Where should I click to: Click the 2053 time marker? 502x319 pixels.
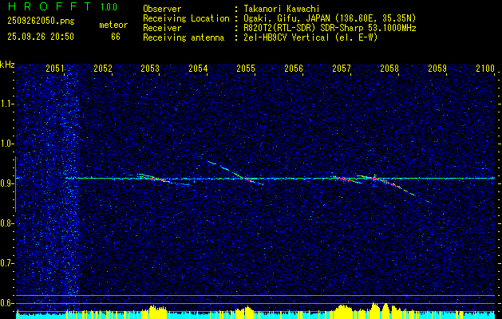tap(150, 68)
